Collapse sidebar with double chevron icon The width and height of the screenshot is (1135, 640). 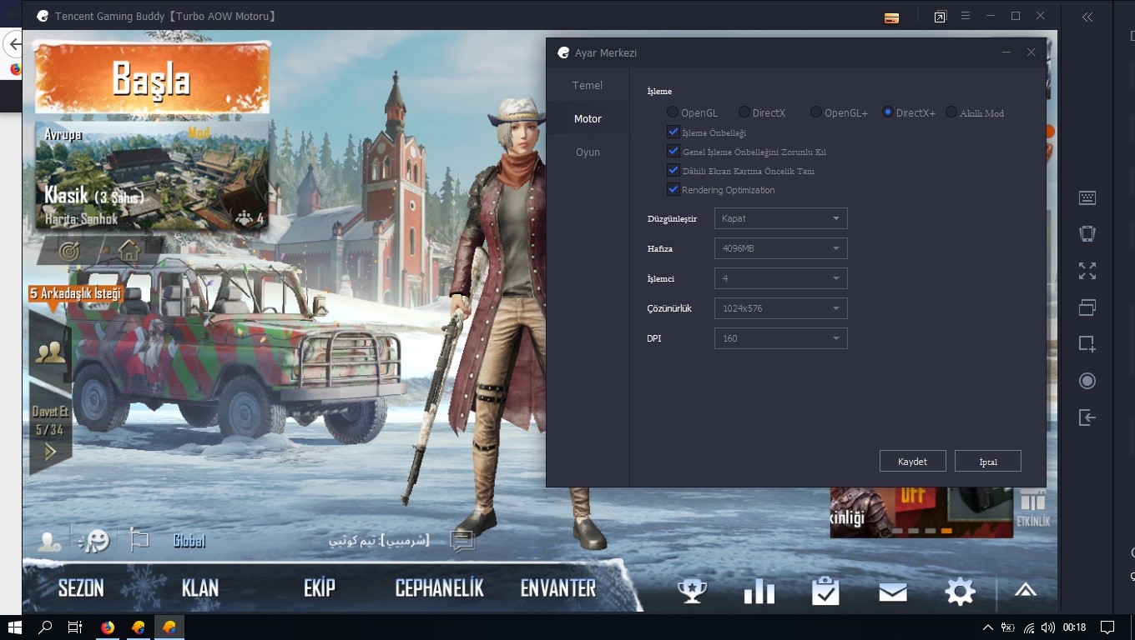tap(1087, 17)
